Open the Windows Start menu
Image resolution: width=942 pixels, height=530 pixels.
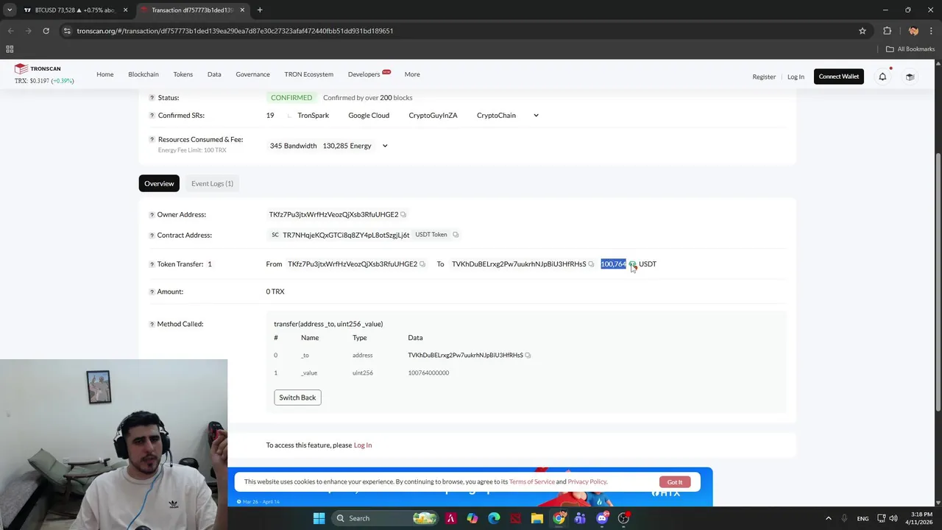(x=319, y=518)
